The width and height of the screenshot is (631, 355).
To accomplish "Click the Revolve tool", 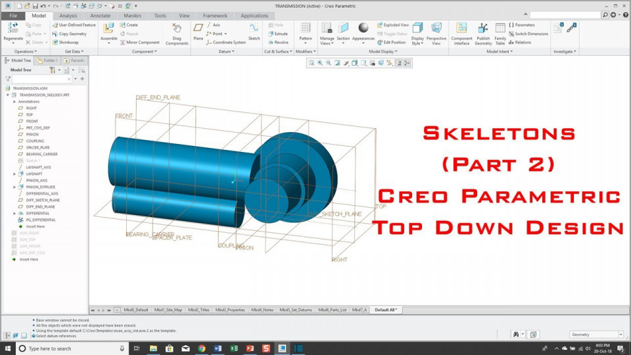I will 278,42.
